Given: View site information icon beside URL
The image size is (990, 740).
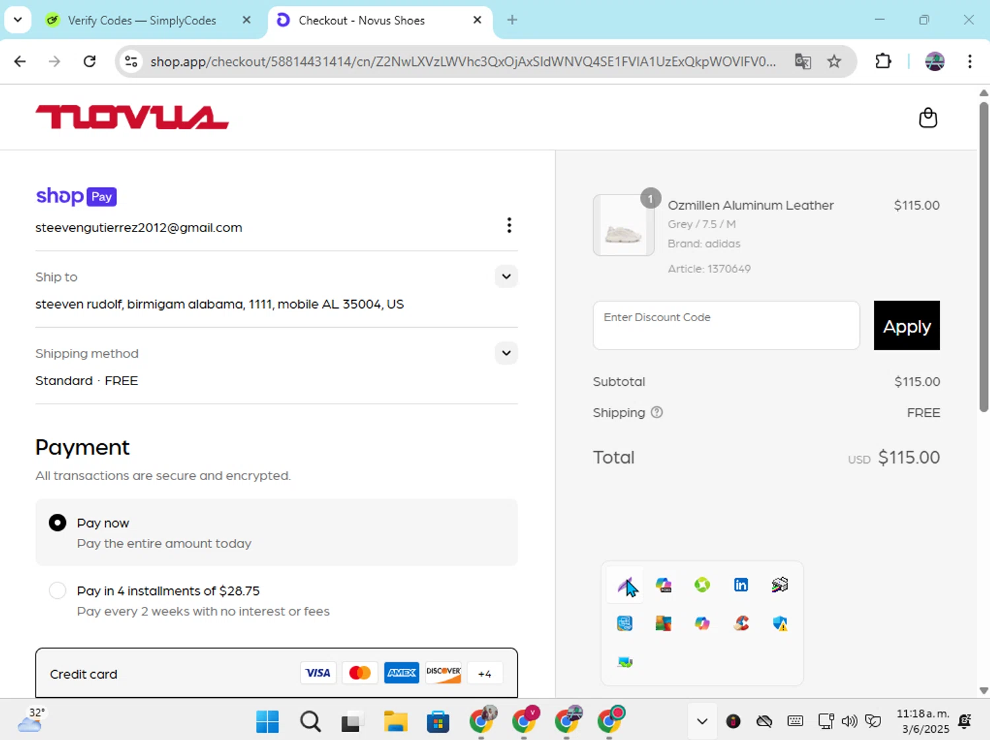Looking at the screenshot, I should click(131, 61).
